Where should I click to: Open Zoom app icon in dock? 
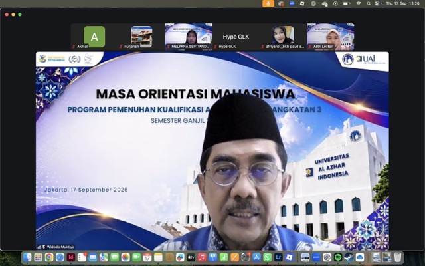316,257
